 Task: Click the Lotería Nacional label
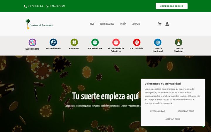tap(158, 50)
